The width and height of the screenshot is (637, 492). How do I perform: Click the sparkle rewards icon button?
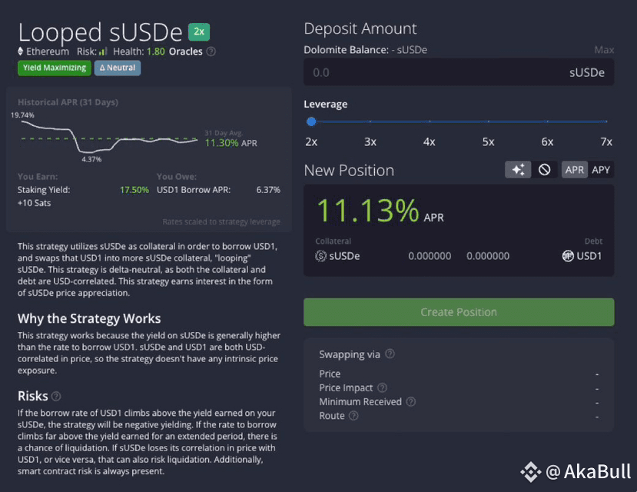coord(518,169)
